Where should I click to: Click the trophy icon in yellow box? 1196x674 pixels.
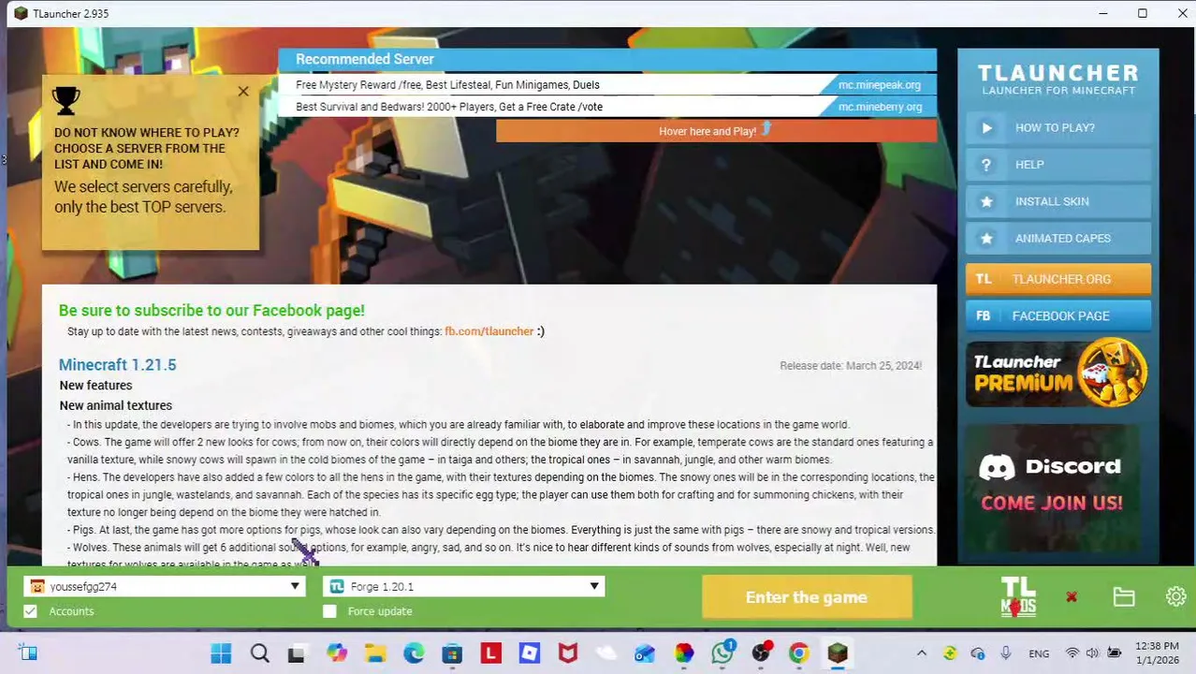click(x=66, y=100)
